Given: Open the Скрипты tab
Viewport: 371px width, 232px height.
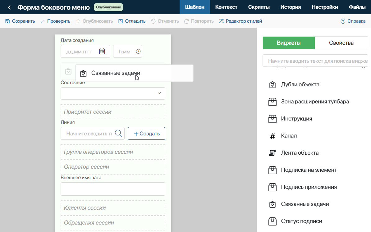Looking at the screenshot, I should point(259,7).
